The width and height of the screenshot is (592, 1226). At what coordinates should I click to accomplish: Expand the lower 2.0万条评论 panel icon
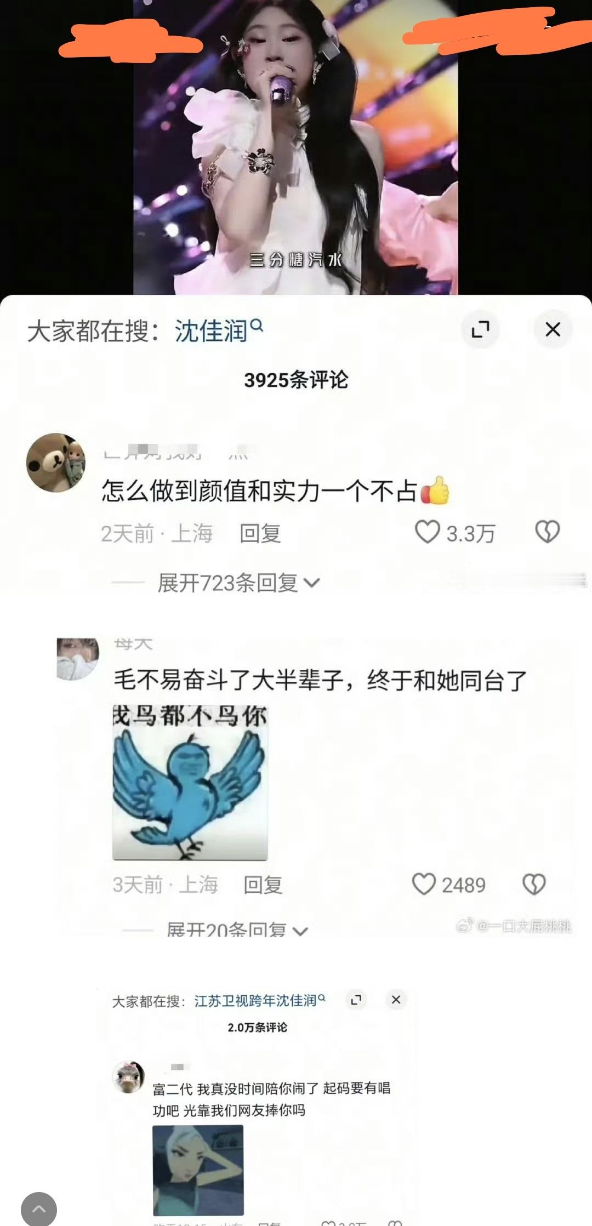click(x=356, y=1000)
